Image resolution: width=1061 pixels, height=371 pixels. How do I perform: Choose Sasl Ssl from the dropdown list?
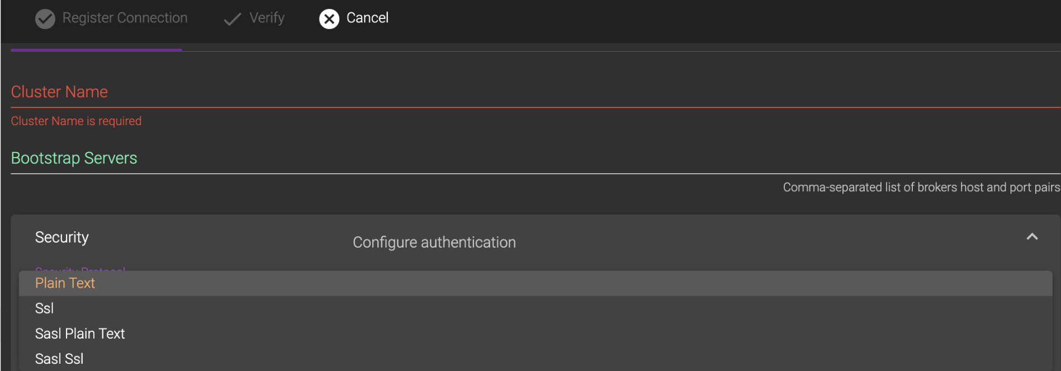(59, 358)
